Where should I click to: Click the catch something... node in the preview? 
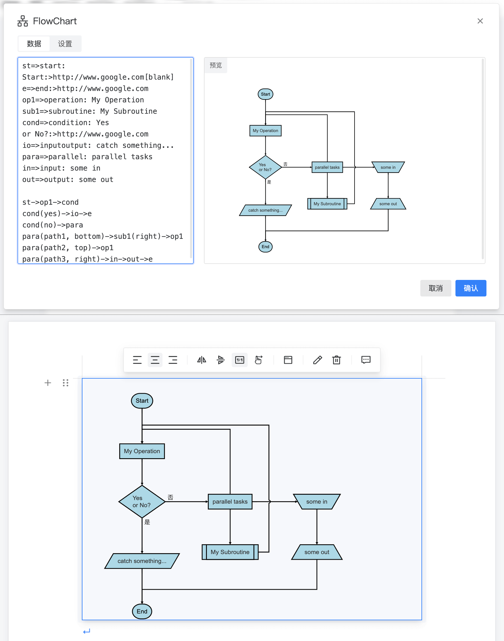tap(265, 210)
